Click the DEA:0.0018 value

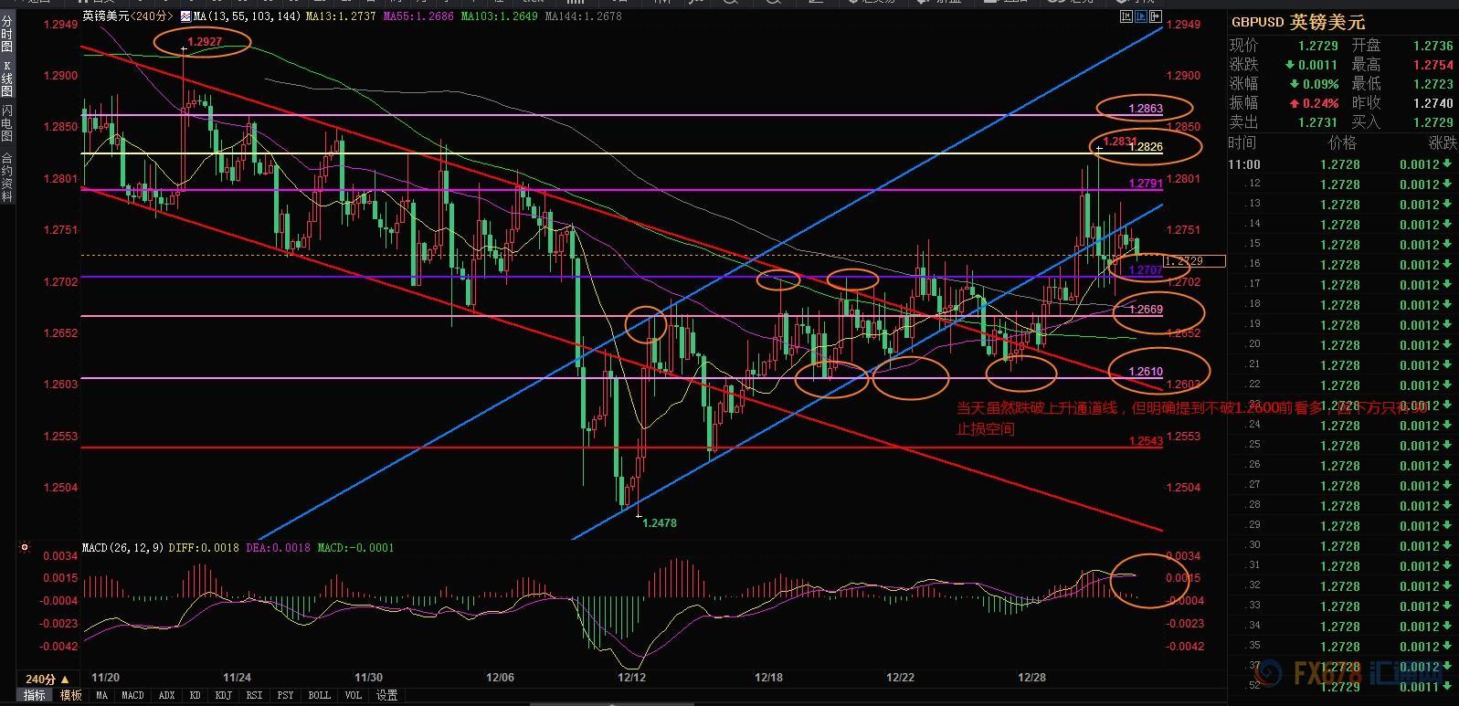[x=279, y=548]
